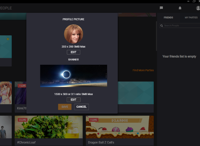
Task: Edit the profile picture
Action: [x=73, y=52]
